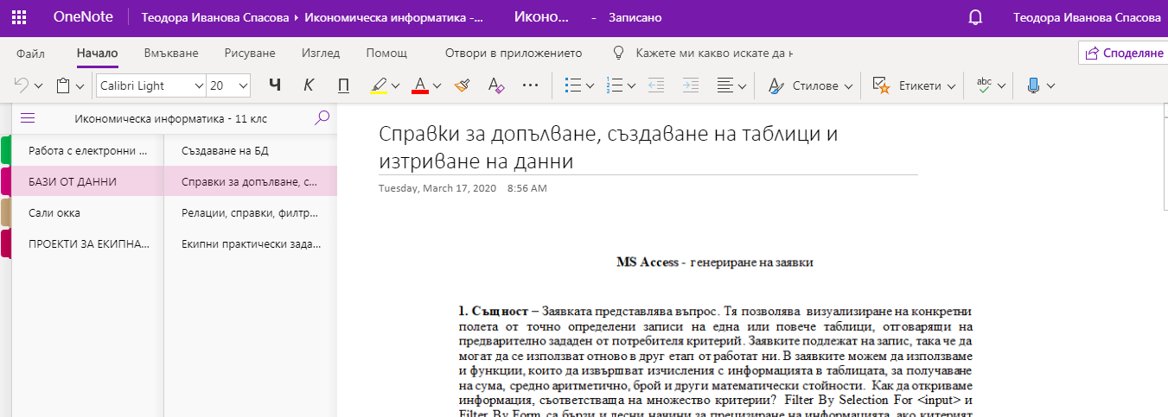This screenshot has width=1168, height=417.
Task: Open page Релации, справки, филтр...
Action: point(251,212)
